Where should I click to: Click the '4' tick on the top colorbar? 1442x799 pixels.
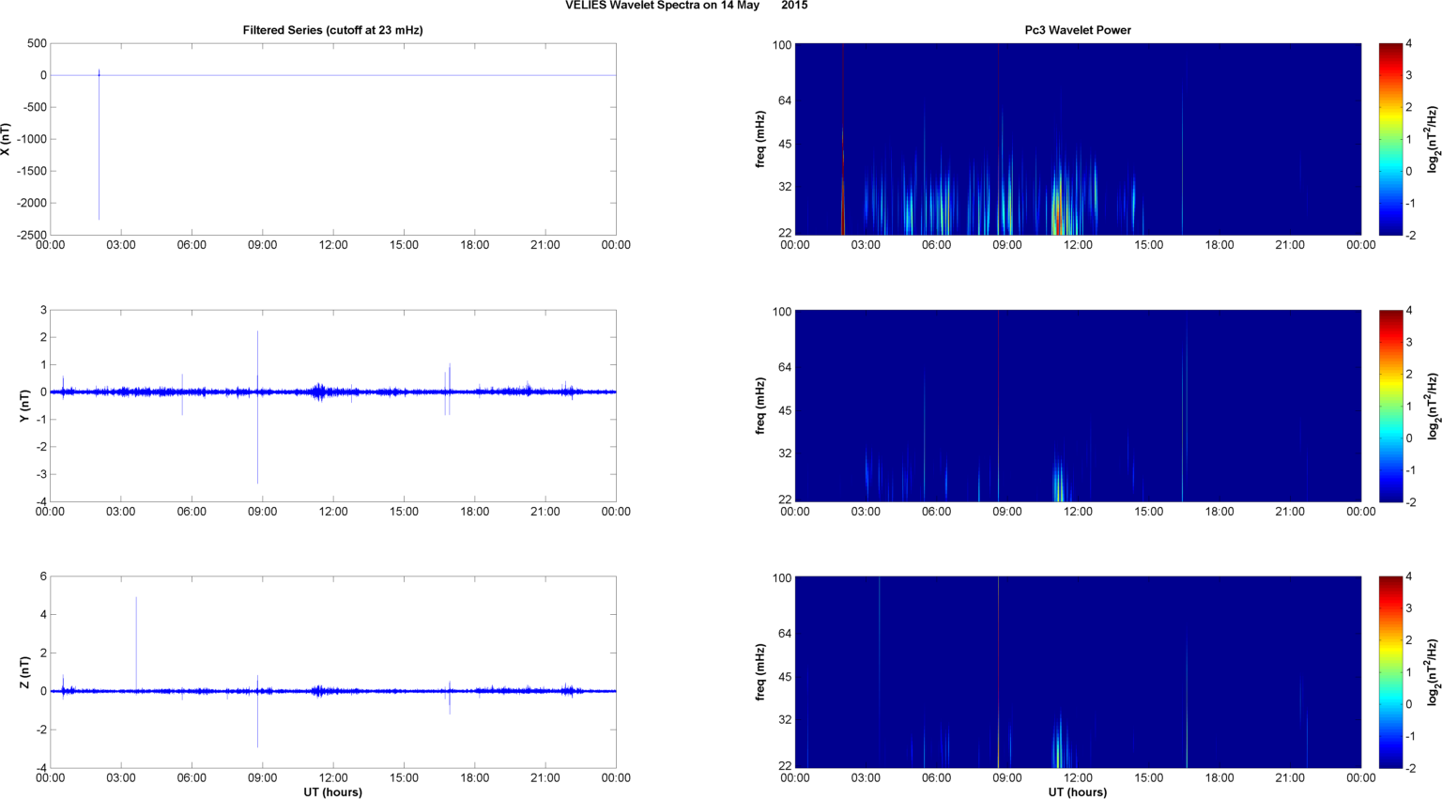(x=1409, y=43)
